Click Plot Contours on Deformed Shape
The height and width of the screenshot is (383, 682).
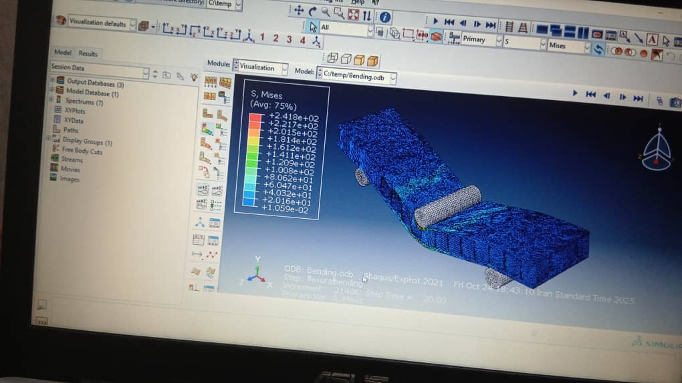208,129
